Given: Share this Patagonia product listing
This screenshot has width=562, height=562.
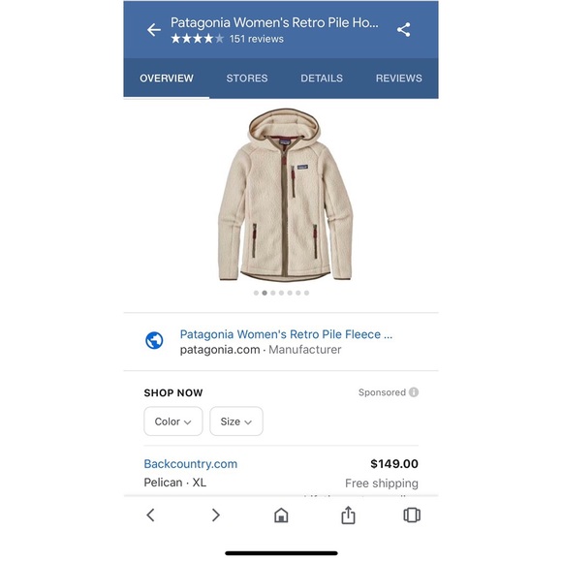Looking at the screenshot, I should tap(404, 30).
